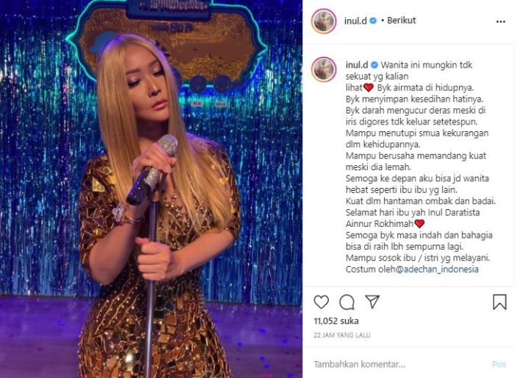Screen dimensions: 515x378
Task: Open the three-dot more options menu
Action: click(x=500, y=21)
